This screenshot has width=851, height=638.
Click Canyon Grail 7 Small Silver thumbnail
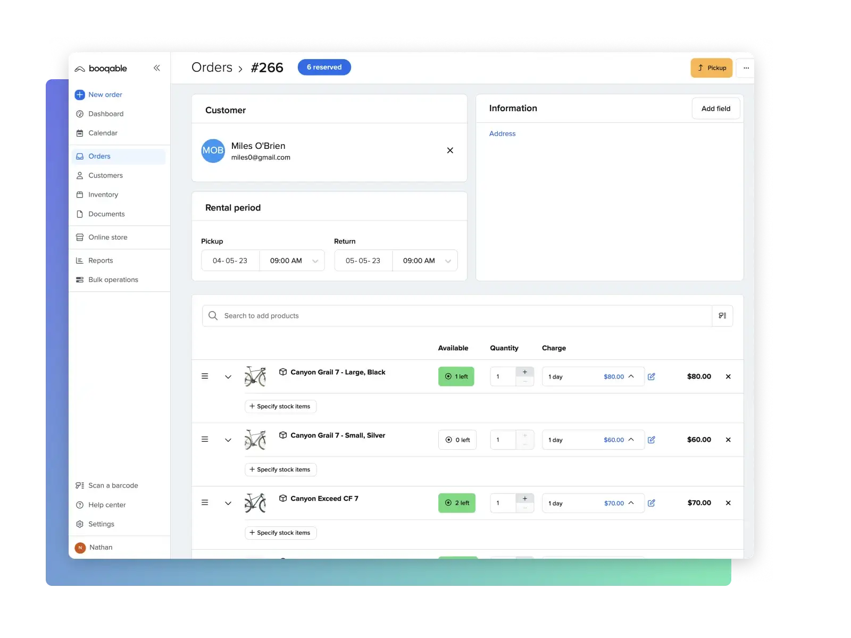pos(255,440)
